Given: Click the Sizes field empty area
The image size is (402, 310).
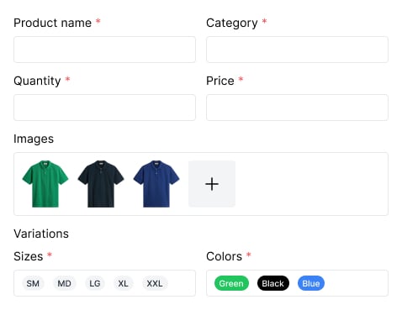Looking at the screenshot, I should coord(182,283).
